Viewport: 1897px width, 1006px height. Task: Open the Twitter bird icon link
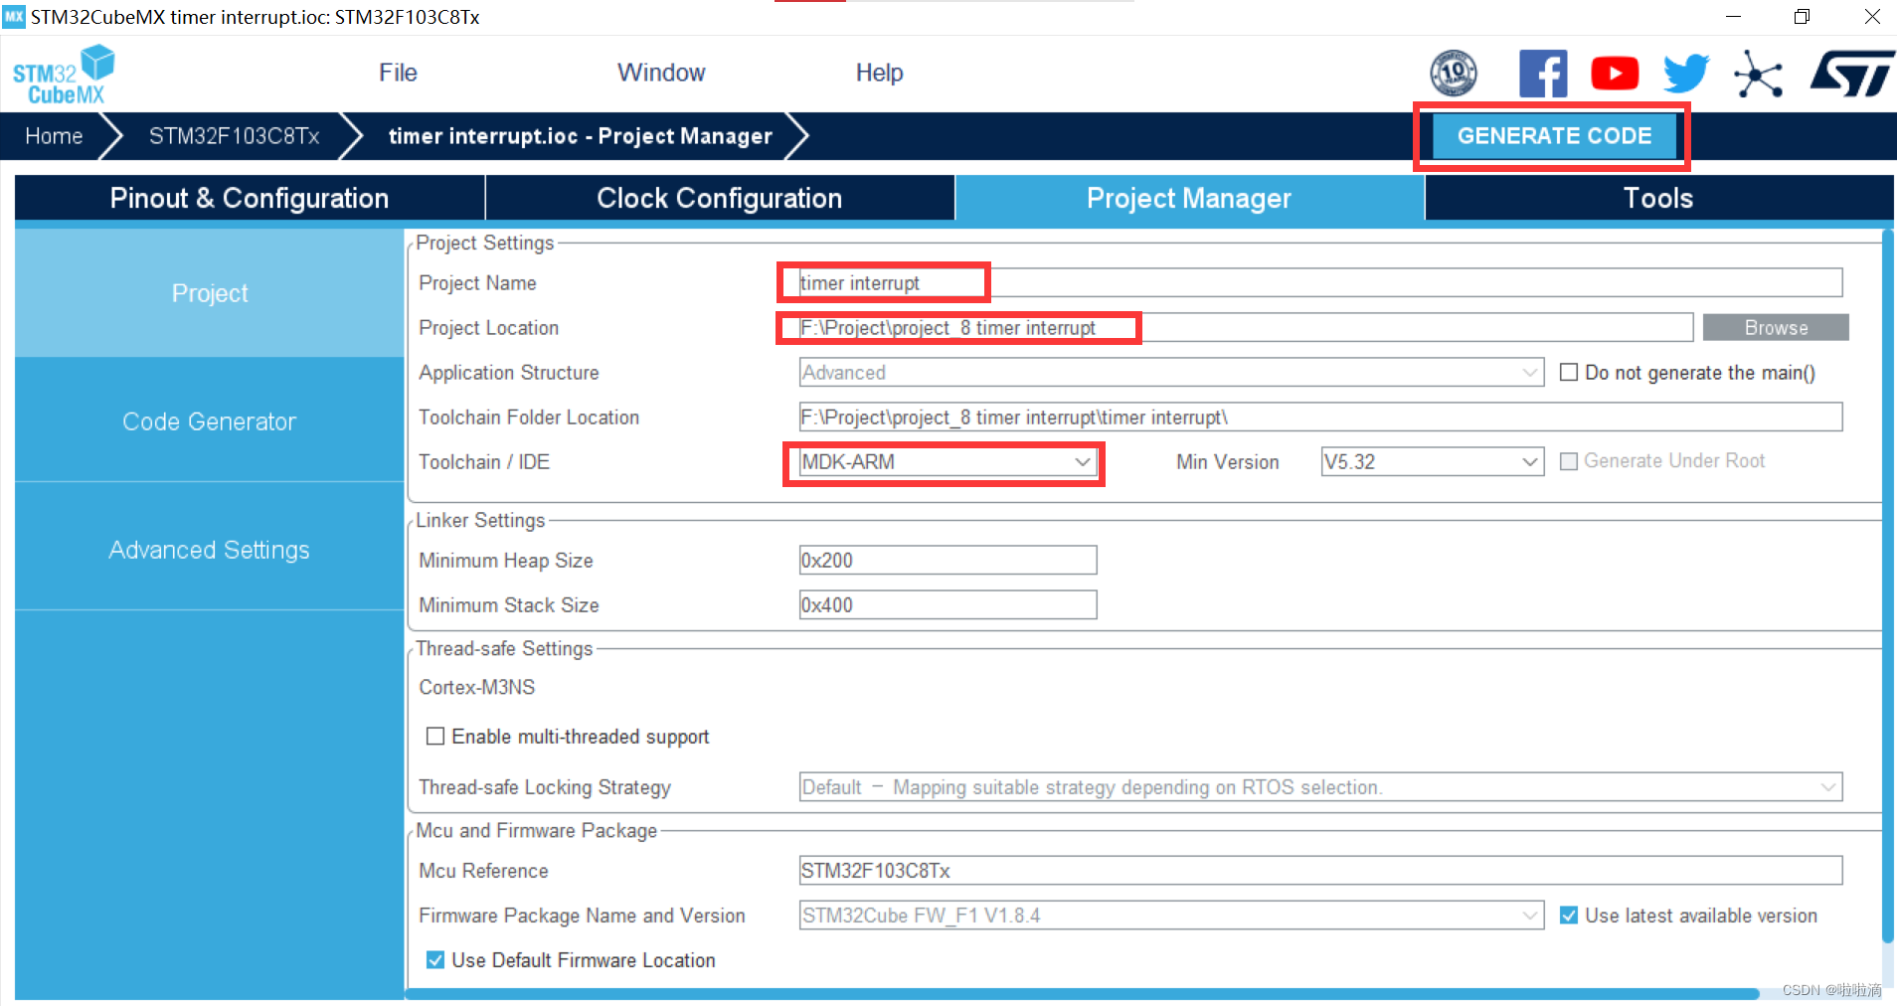(1686, 74)
